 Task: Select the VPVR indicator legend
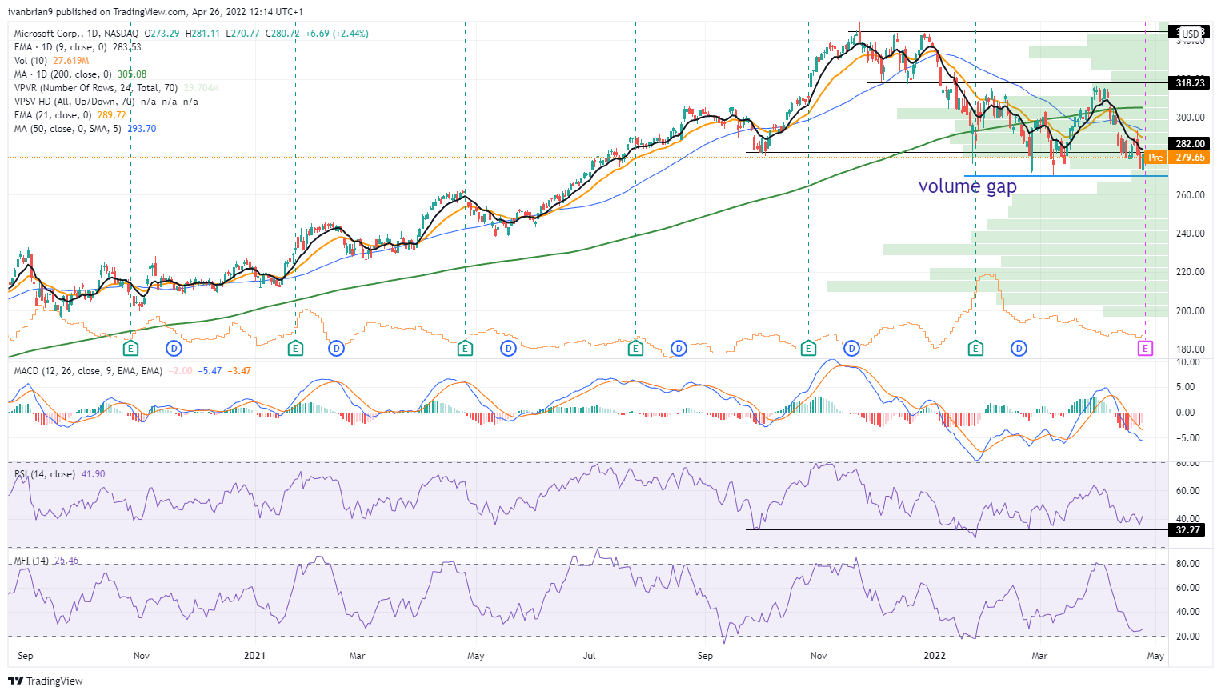[117, 88]
